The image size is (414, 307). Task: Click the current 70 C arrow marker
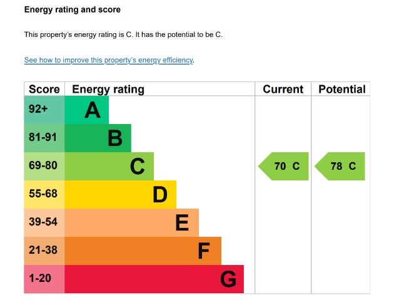[x=285, y=167]
